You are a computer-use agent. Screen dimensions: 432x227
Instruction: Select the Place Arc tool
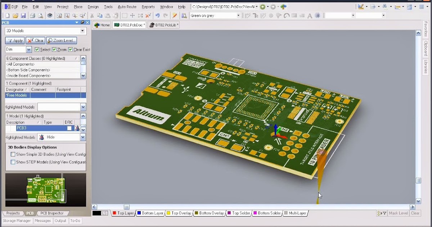(x=286, y=15)
